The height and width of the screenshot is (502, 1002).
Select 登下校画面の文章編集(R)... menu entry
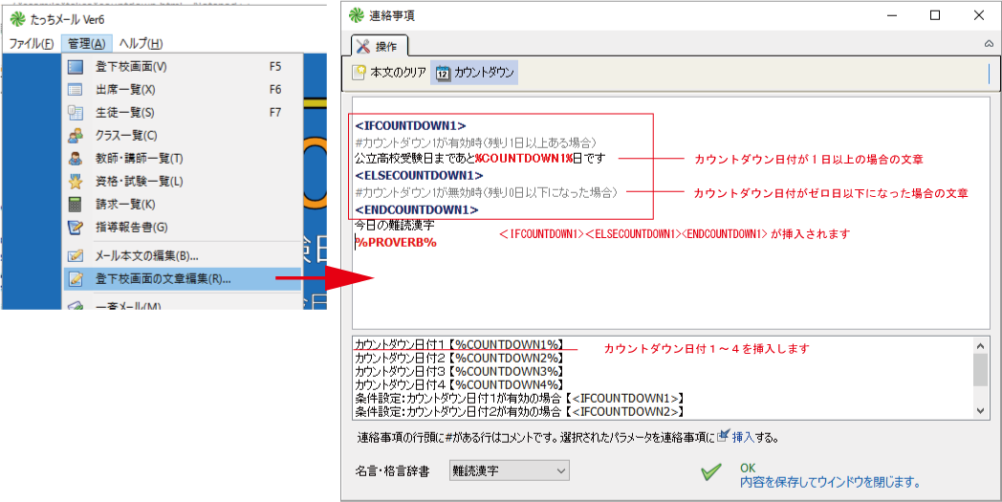tap(163, 279)
